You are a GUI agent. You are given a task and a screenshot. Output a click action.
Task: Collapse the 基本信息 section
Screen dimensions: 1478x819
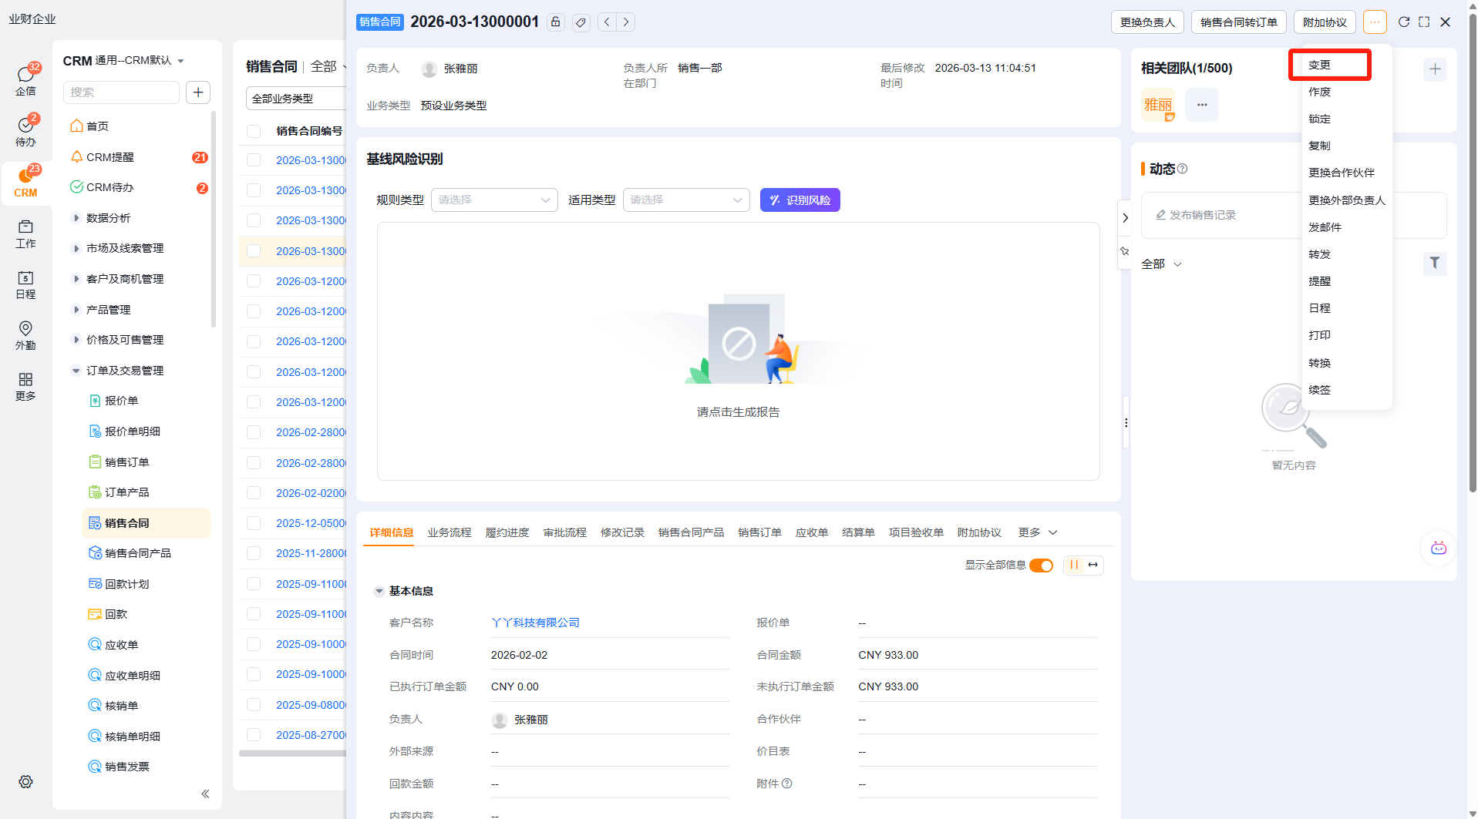379,592
